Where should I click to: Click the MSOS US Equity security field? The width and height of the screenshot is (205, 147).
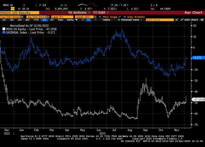(x=19, y=13)
